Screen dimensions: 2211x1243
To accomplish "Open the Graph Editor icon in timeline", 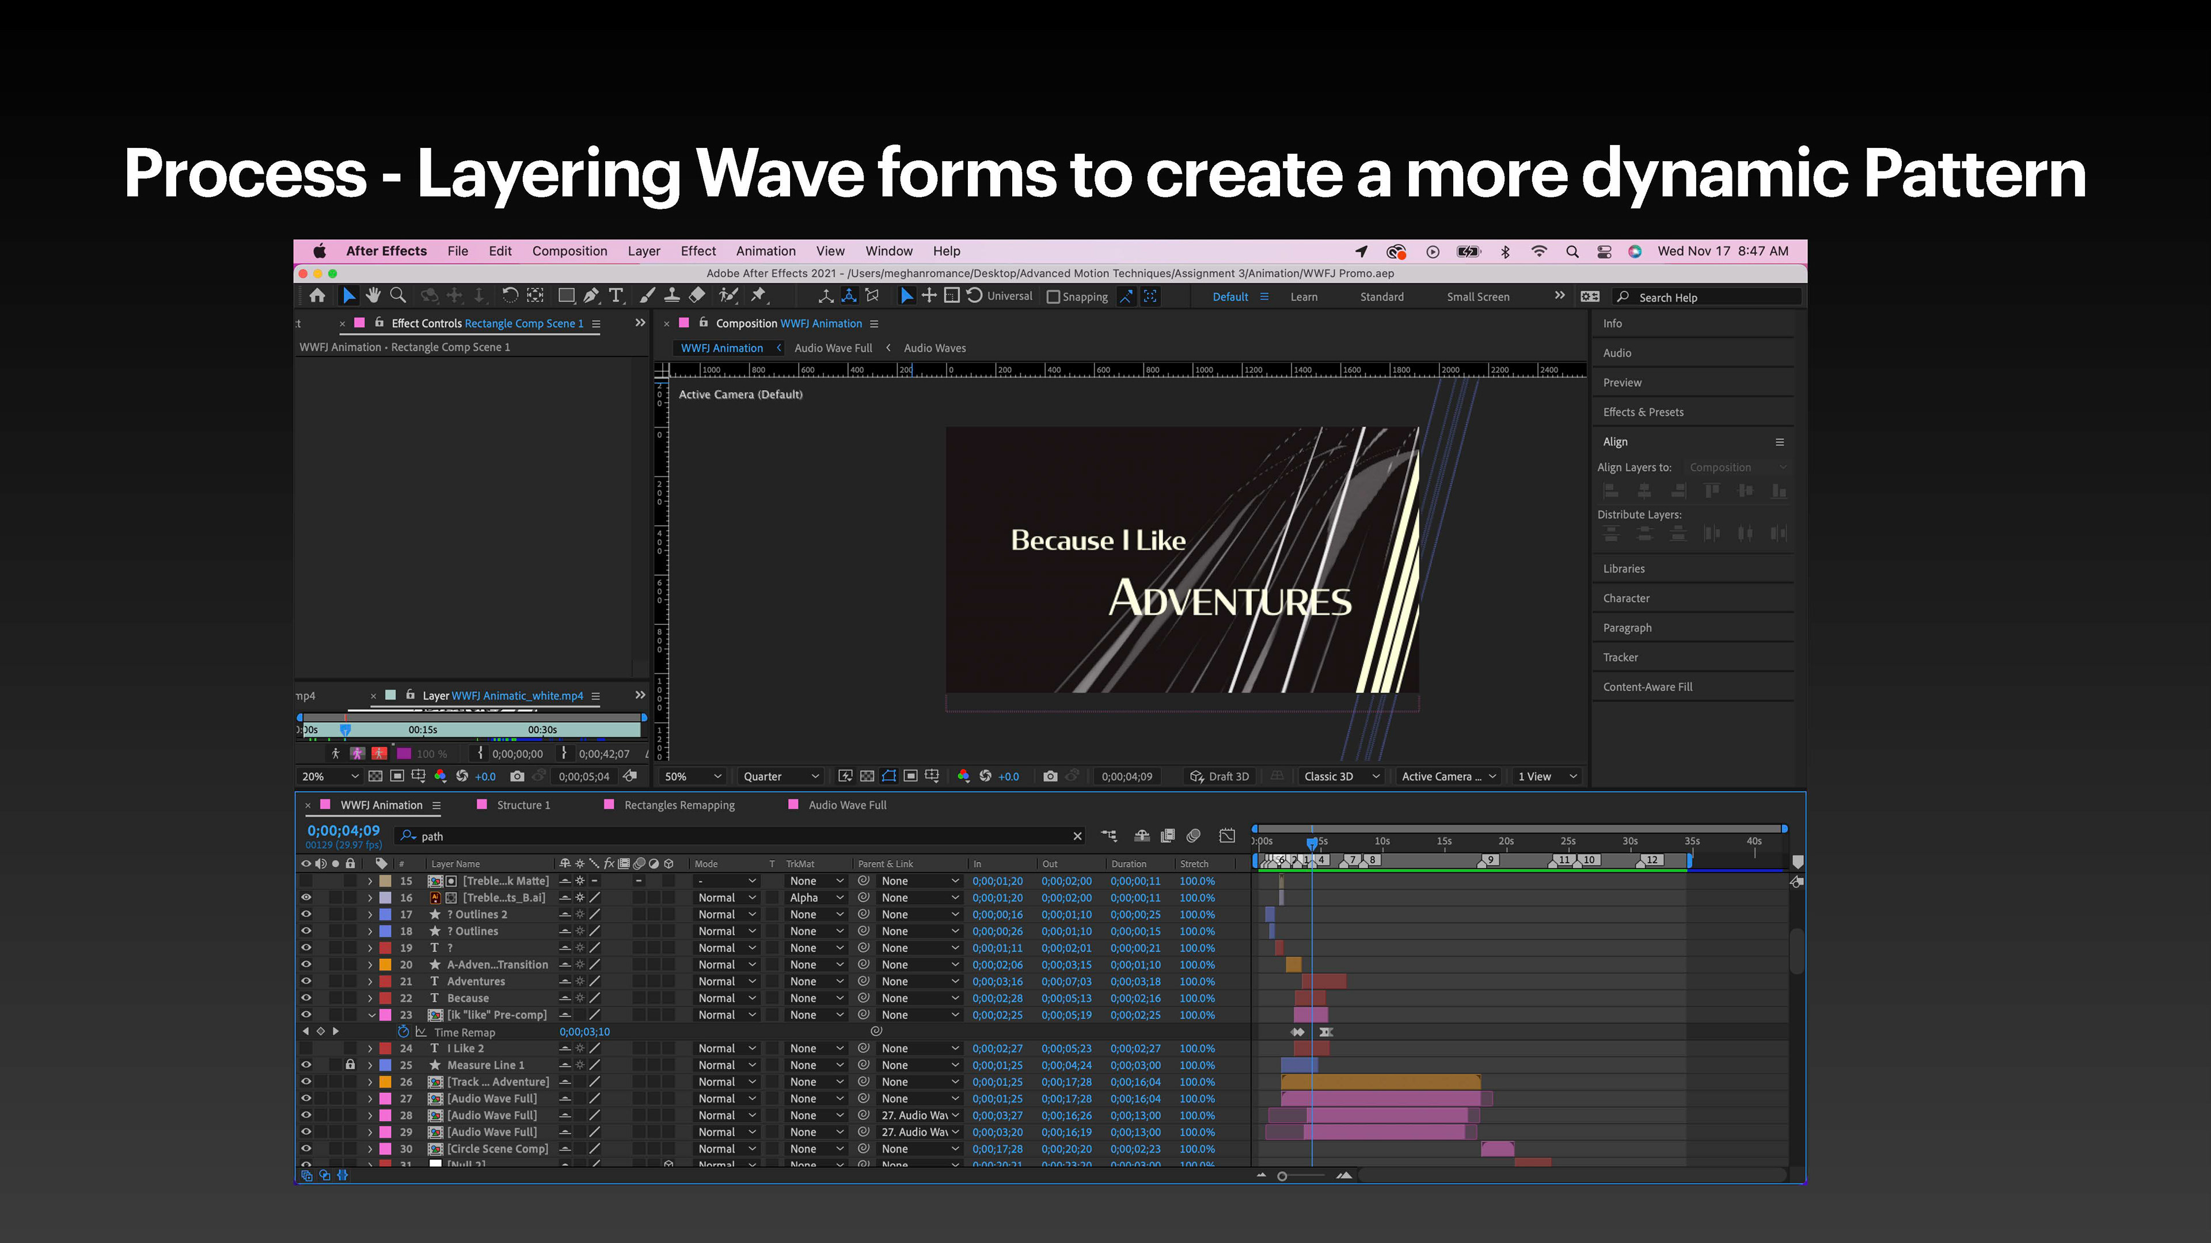I will click(x=1228, y=836).
